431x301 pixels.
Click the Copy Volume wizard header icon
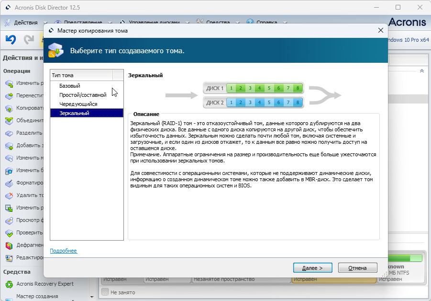pyautogui.click(x=57, y=51)
